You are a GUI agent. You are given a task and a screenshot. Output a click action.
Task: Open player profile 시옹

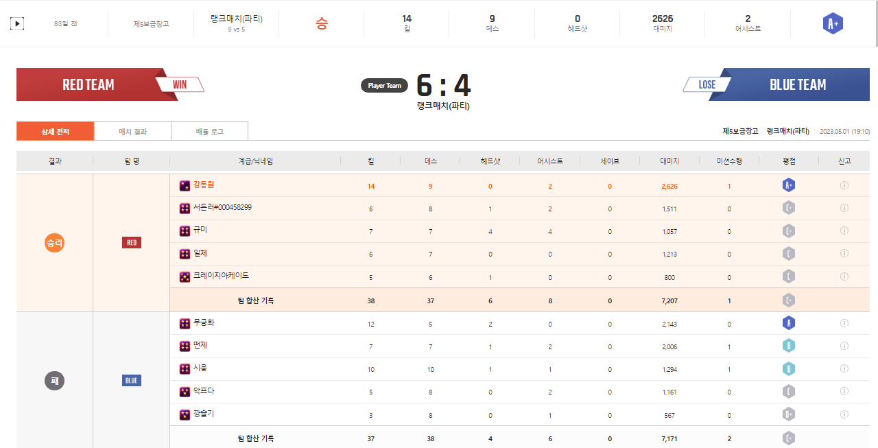pyautogui.click(x=200, y=368)
